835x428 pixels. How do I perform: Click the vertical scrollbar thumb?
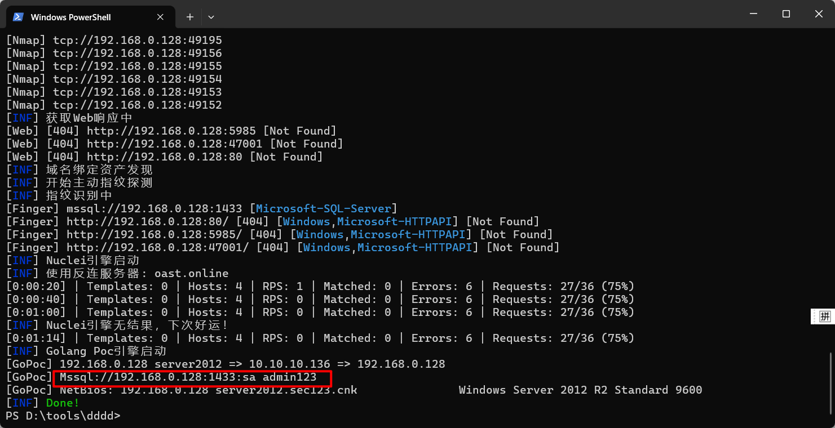831,383
